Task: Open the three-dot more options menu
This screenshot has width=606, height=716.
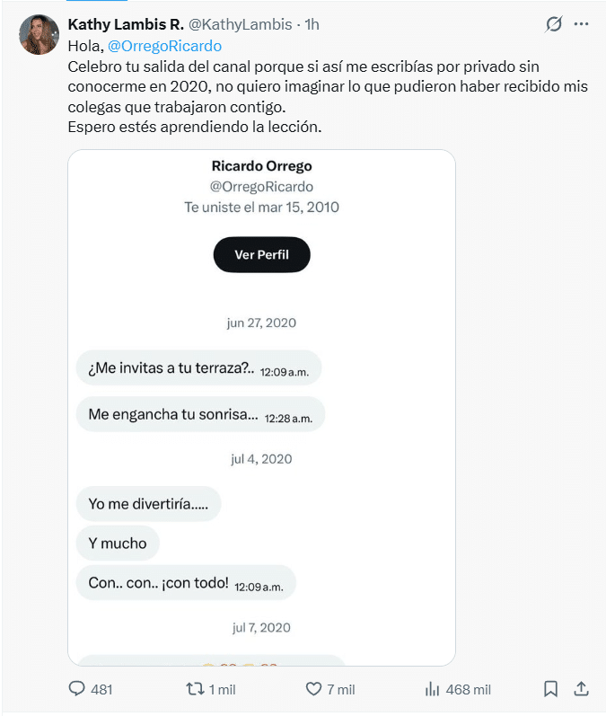Action: coord(581,23)
